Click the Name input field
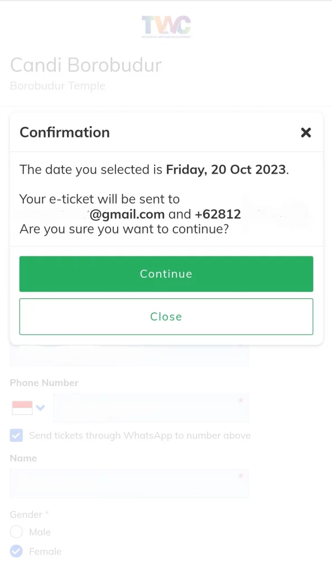The height and width of the screenshot is (572, 332). 129,483
